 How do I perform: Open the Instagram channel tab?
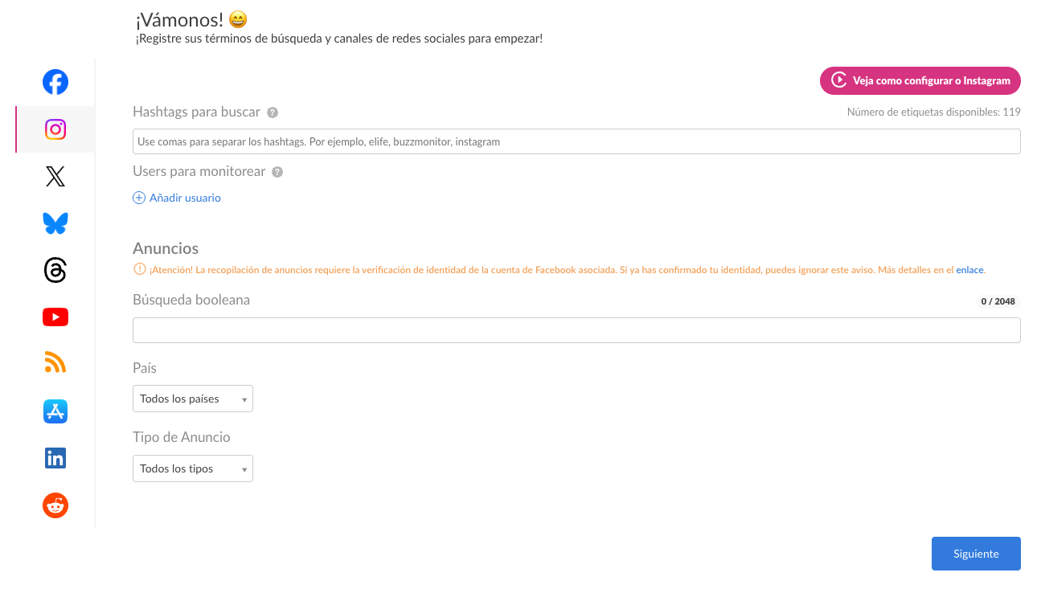pos(55,129)
